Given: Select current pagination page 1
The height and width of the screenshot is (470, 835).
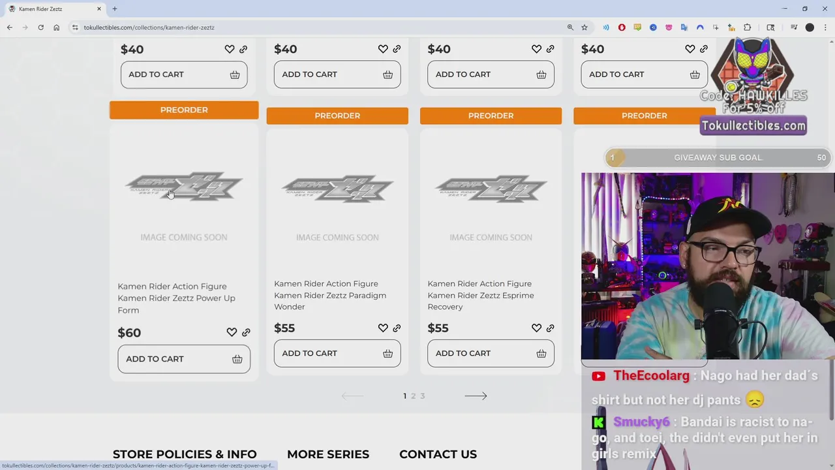Looking at the screenshot, I should click(404, 396).
